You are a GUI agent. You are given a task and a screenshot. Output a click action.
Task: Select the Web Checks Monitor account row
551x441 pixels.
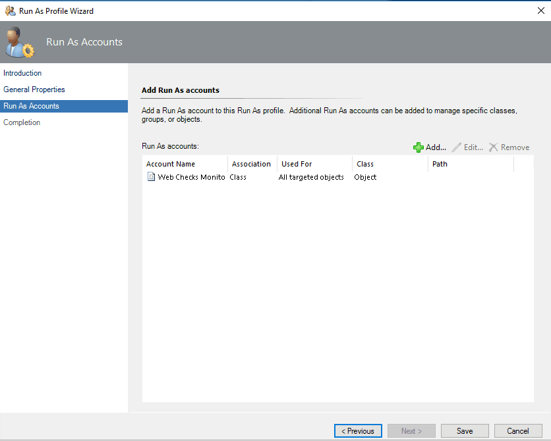(x=337, y=177)
